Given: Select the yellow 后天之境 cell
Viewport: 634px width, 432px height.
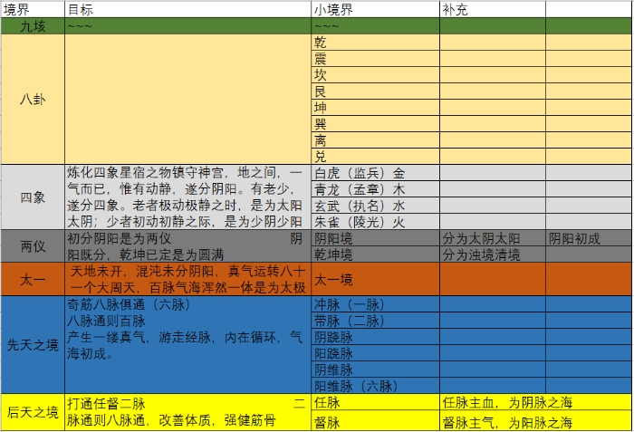Looking at the screenshot, I should (33, 412).
